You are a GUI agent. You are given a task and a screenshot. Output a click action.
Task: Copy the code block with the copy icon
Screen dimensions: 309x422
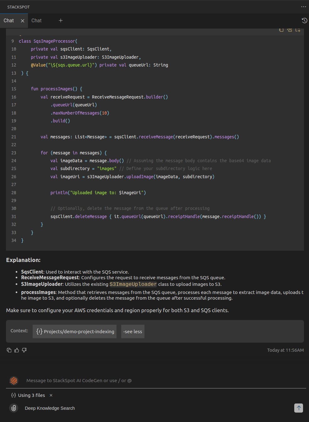[x=281, y=30]
